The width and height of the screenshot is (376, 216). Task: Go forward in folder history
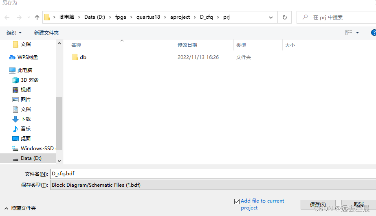tap(19, 17)
